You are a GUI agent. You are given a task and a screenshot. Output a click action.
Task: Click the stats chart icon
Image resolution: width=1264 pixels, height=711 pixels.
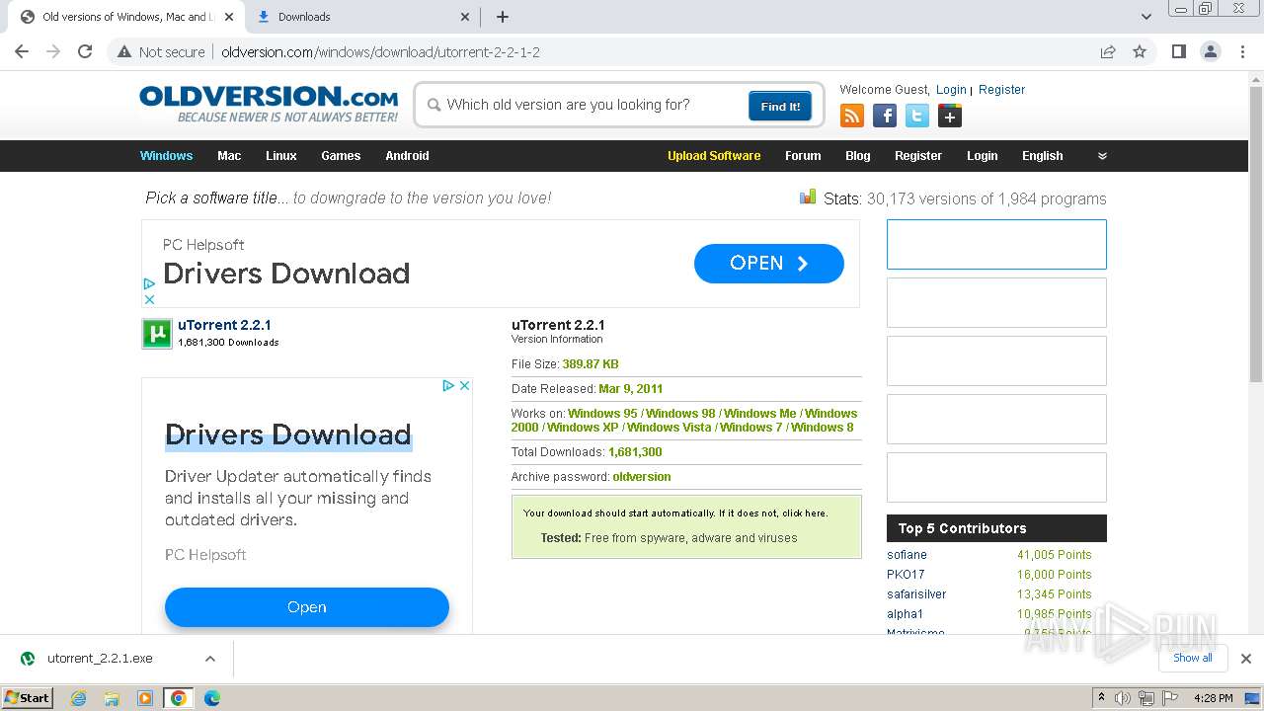(x=808, y=197)
